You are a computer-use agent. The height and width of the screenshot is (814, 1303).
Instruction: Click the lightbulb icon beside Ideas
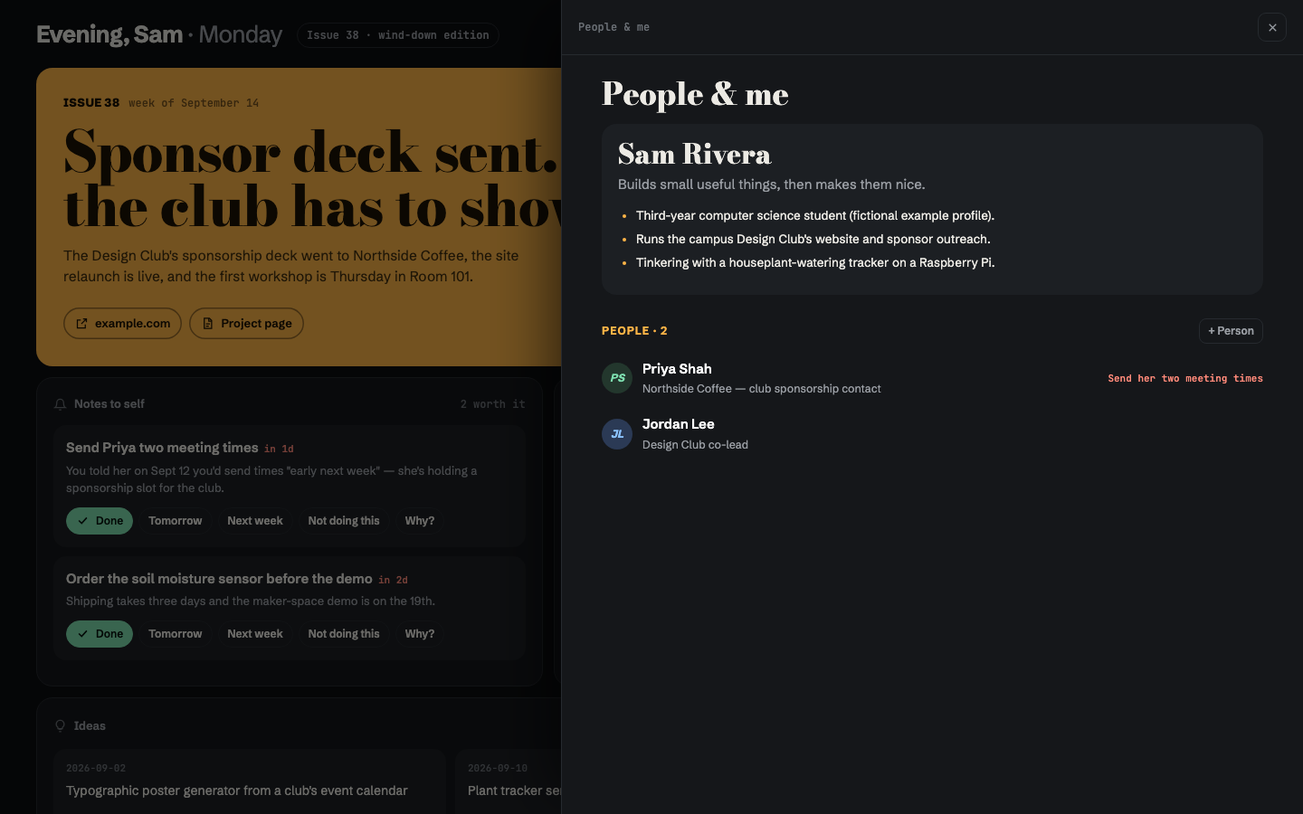click(x=60, y=726)
